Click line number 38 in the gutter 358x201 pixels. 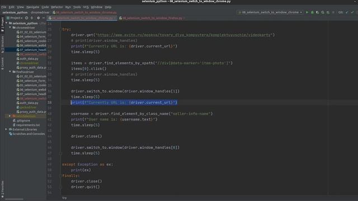coord(50,103)
